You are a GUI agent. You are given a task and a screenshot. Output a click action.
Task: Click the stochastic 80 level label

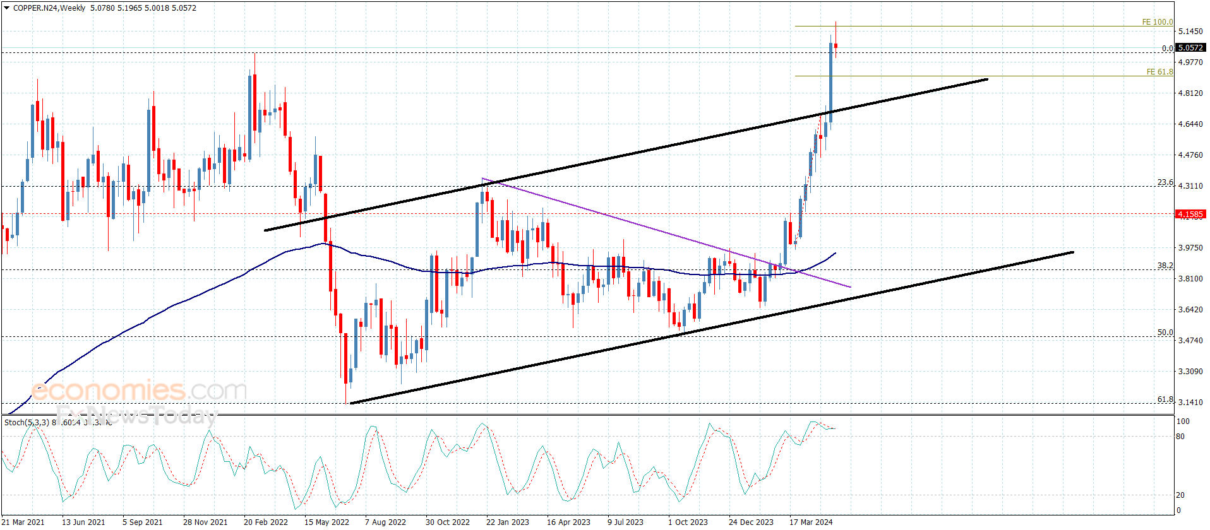coord(1180,437)
